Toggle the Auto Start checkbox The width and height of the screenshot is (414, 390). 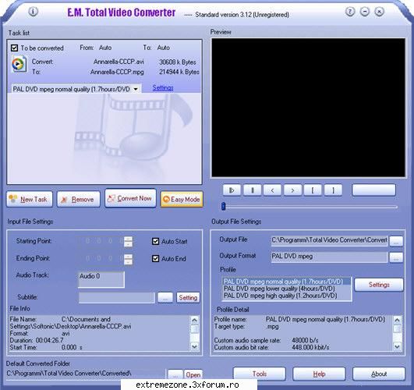[x=155, y=241]
